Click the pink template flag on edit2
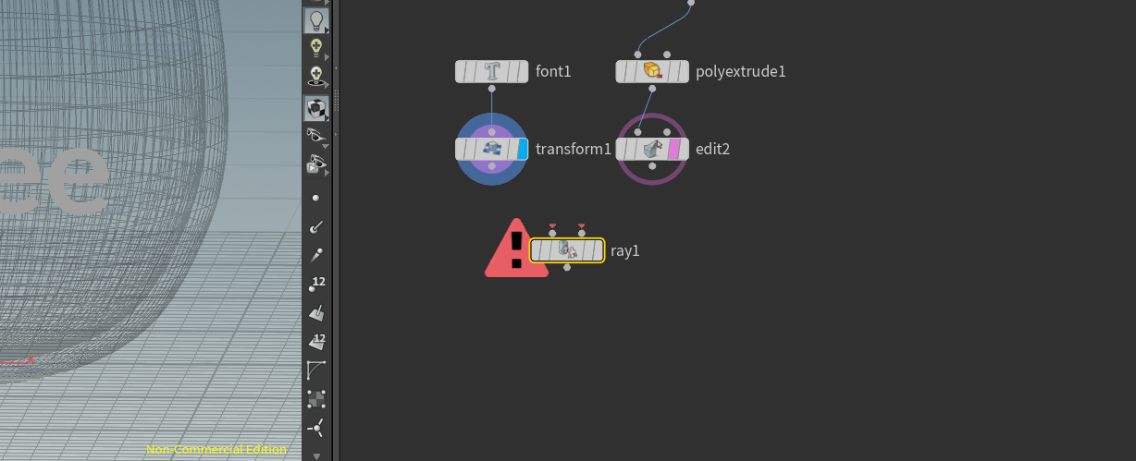Screen dimensions: 1136x461 coord(674,149)
